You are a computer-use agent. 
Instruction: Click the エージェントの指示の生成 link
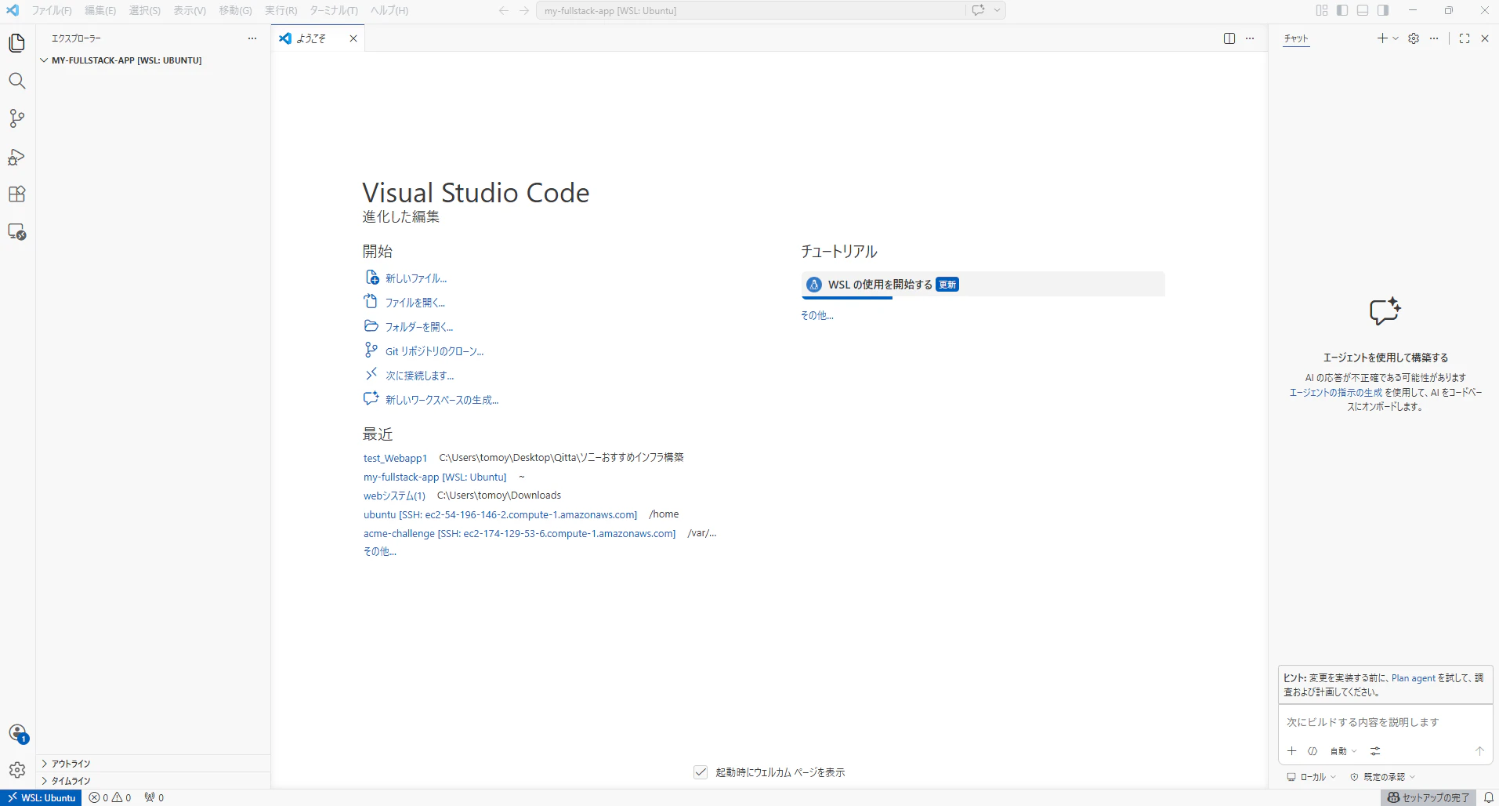[x=1336, y=393]
